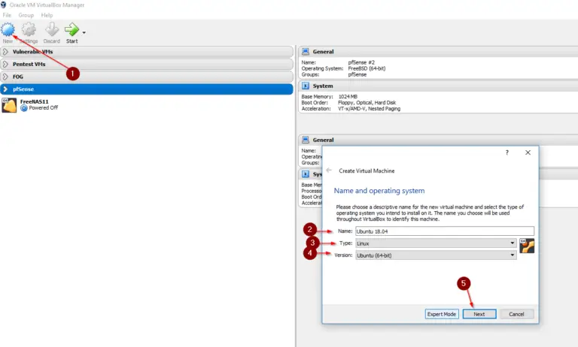Click the VirtualBox logo in title bar

pyautogui.click(x=4, y=5)
